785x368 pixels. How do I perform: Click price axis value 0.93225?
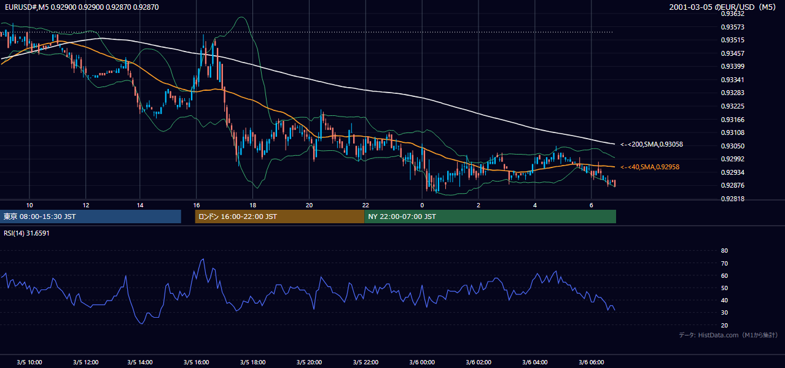click(732, 106)
